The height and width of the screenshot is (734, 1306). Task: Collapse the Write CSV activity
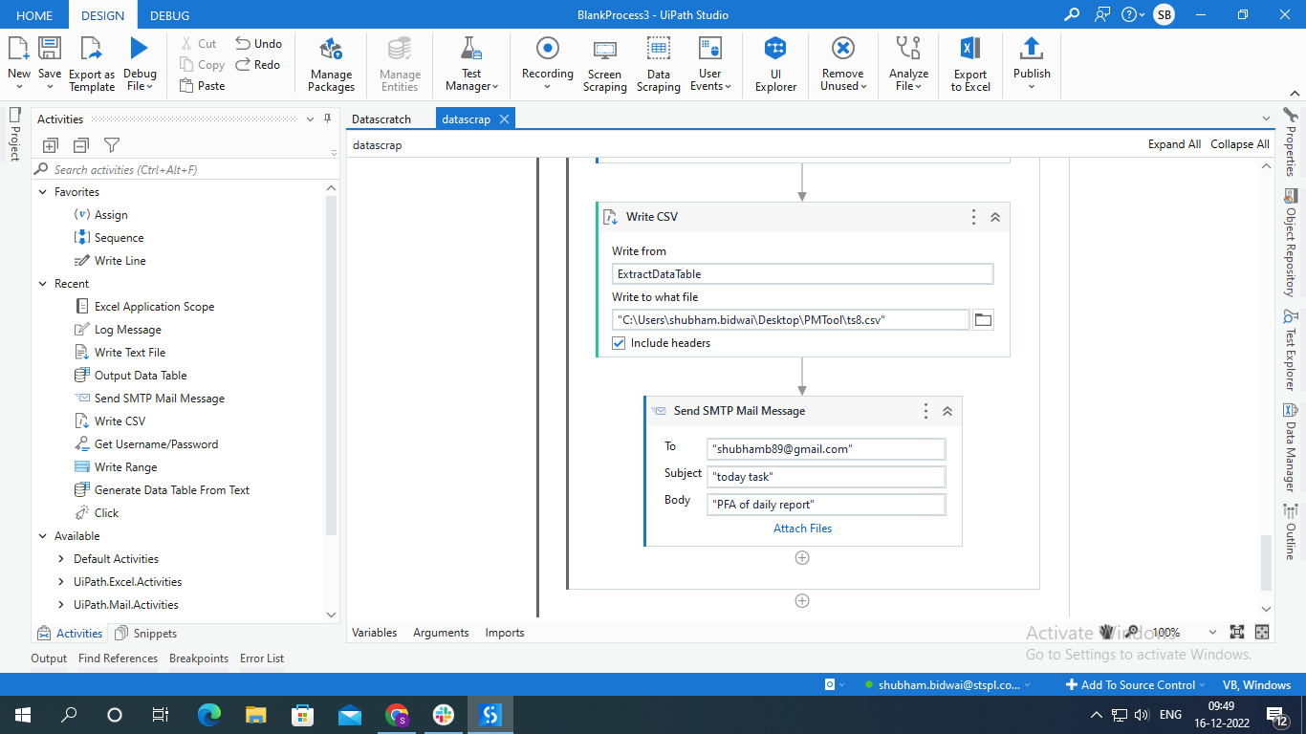[995, 217]
